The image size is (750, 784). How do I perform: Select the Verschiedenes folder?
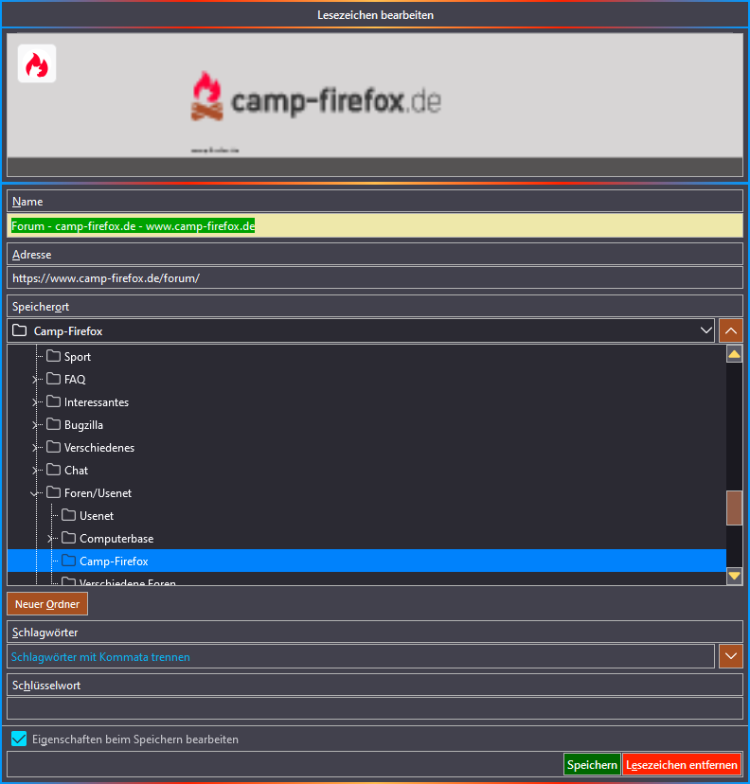(99, 448)
